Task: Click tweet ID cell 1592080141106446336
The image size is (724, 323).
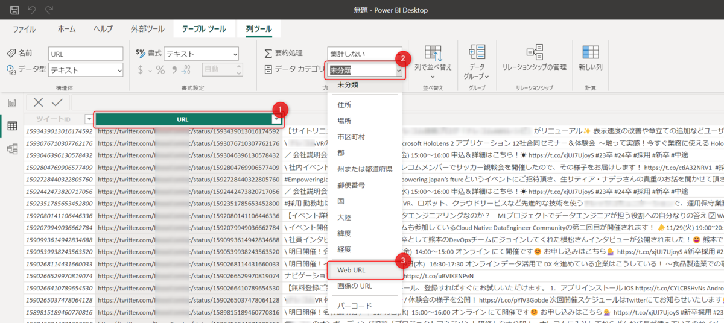Action: click(x=59, y=216)
